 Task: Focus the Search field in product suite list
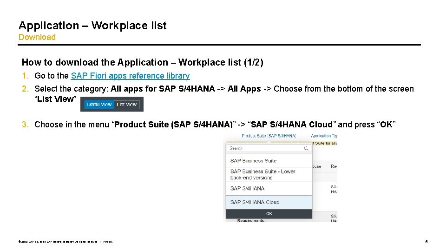coord(269,148)
